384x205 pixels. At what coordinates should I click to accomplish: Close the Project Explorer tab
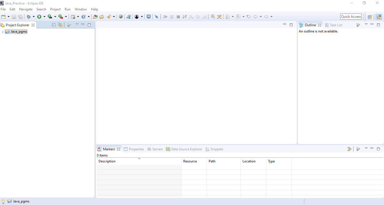point(33,25)
